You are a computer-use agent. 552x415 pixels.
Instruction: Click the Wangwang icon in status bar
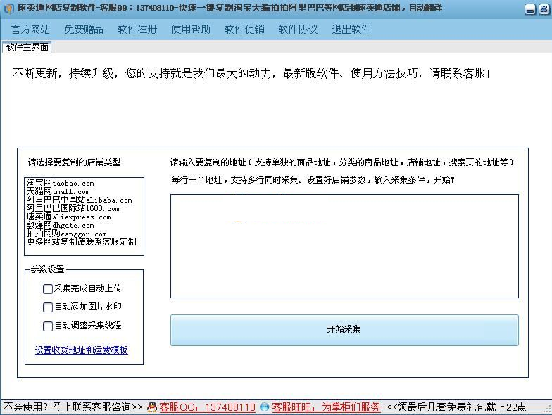(x=264, y=407)
